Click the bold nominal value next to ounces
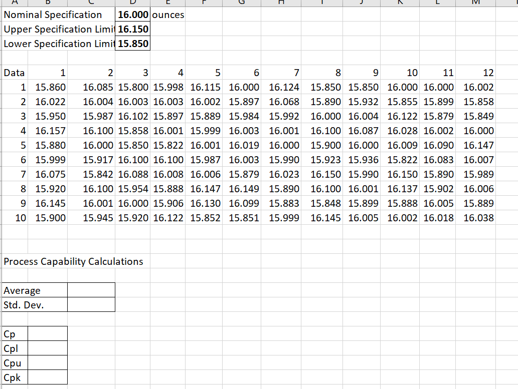This screenshot has height=389, width=518. 132,15
